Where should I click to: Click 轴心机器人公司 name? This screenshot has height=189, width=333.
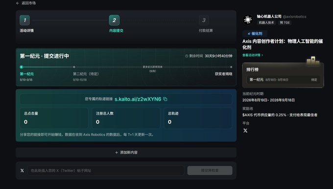pyautogui.click(x=269, y=16)
